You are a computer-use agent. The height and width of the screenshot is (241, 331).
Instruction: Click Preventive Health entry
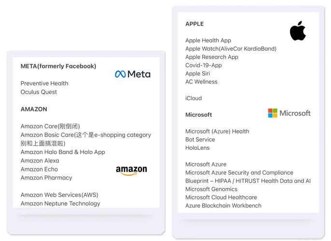[x=44, y=83]
